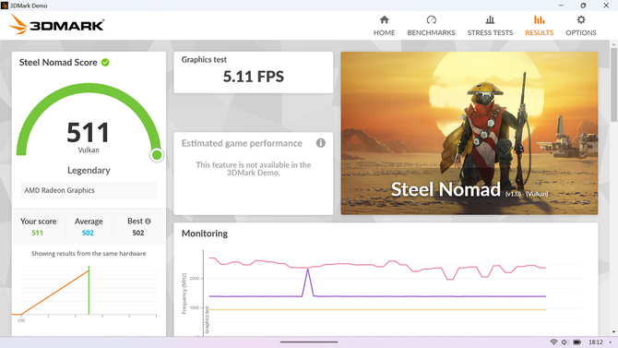Image resolution: width=618 pixels, height=348 pixels.
Task: Open the volume speaker tray icon
Action: tap(565, 342)
